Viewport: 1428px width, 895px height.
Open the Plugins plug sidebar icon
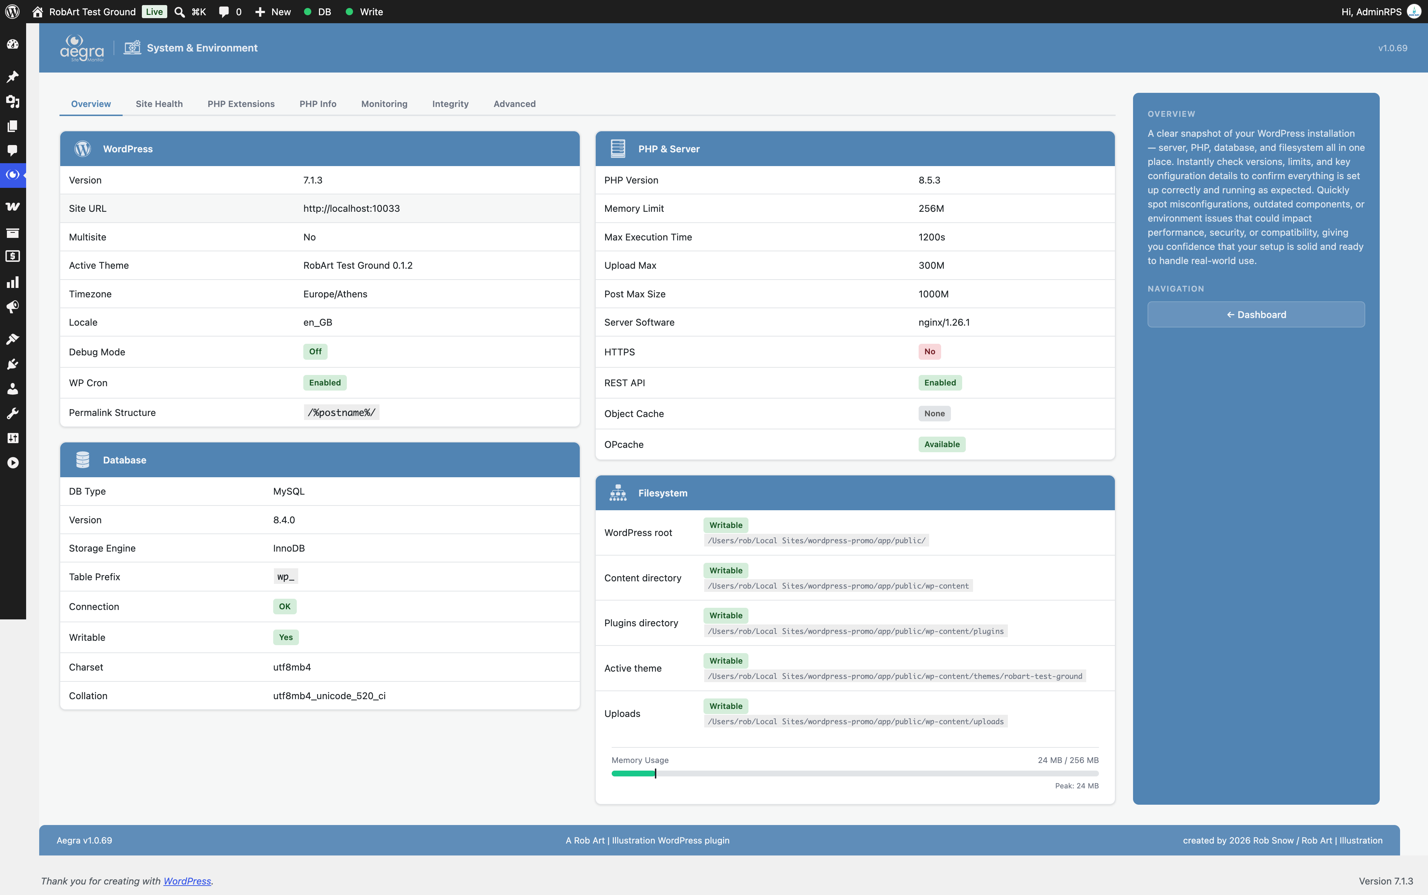pyautogui.click(x=12, y=364)
